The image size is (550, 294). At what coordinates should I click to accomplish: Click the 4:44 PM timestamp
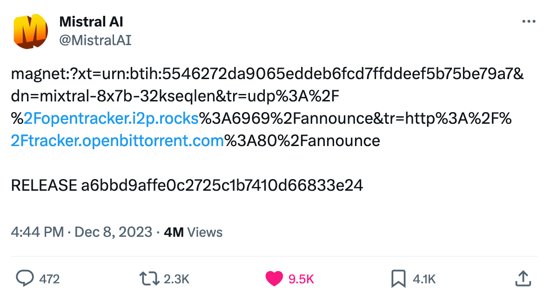click(37, 232)
